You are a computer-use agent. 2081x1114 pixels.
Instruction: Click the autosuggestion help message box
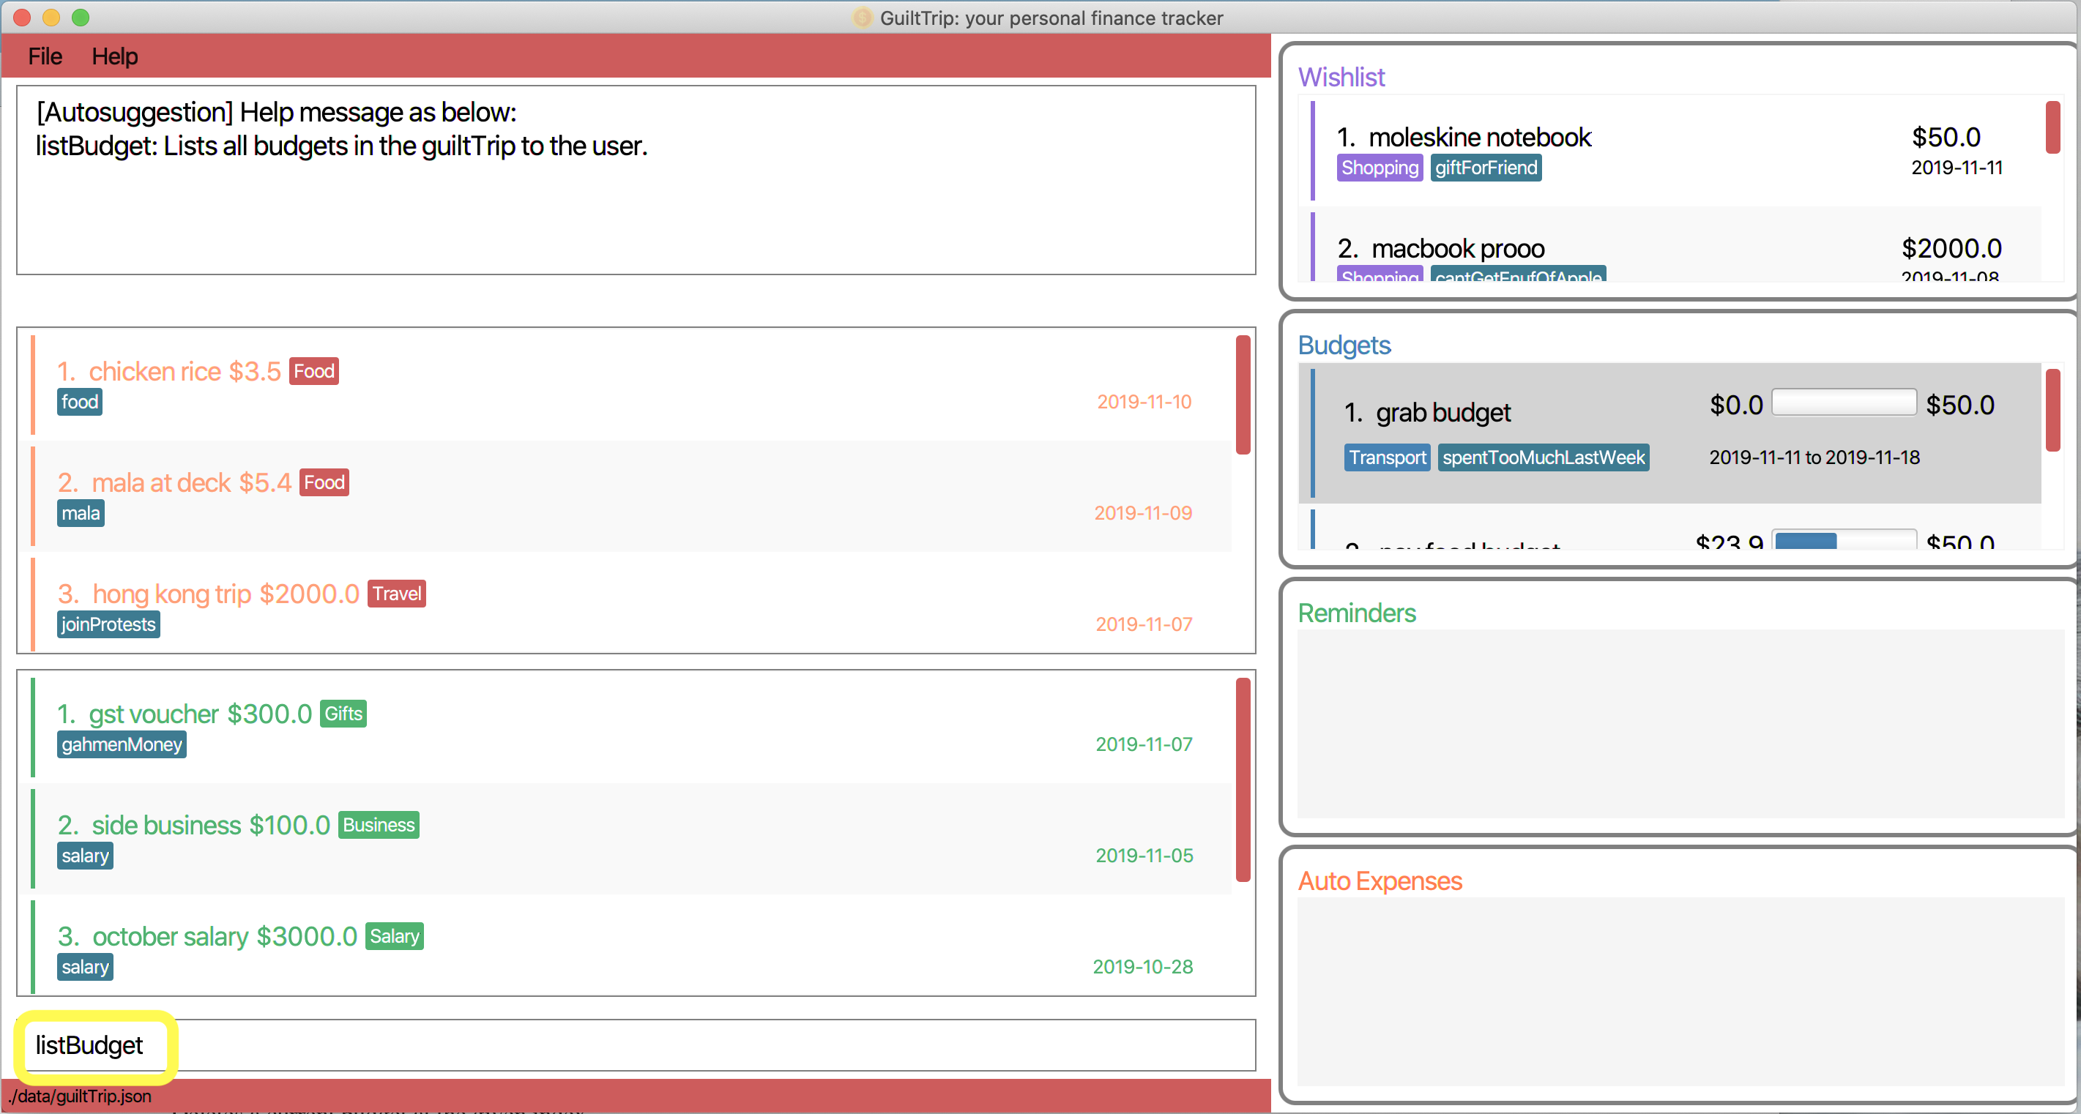click(636, 180)
